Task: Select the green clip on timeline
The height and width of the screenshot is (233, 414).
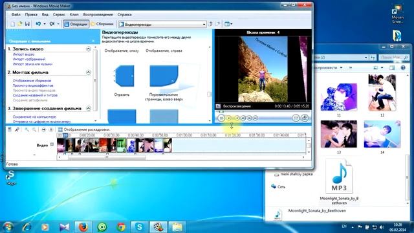Action: (121, 145)
